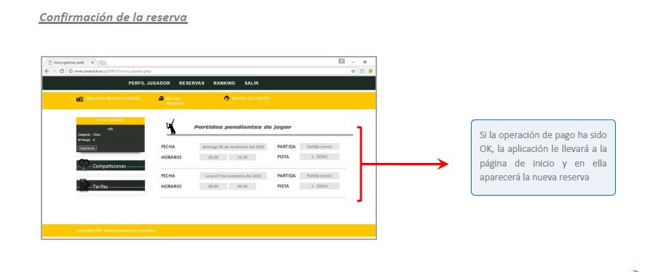Click the orange extension icon in toolbar
The image size is (658, 272).
(x=370, y=71)
